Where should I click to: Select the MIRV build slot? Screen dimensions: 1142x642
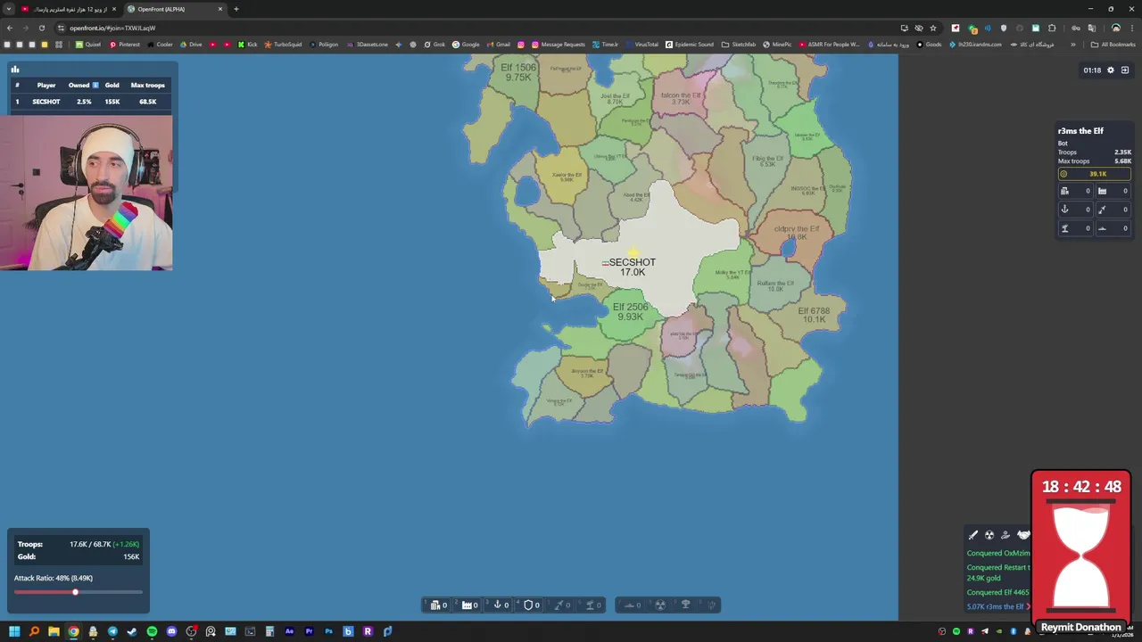pyautogui.click(x=711, y=605)
